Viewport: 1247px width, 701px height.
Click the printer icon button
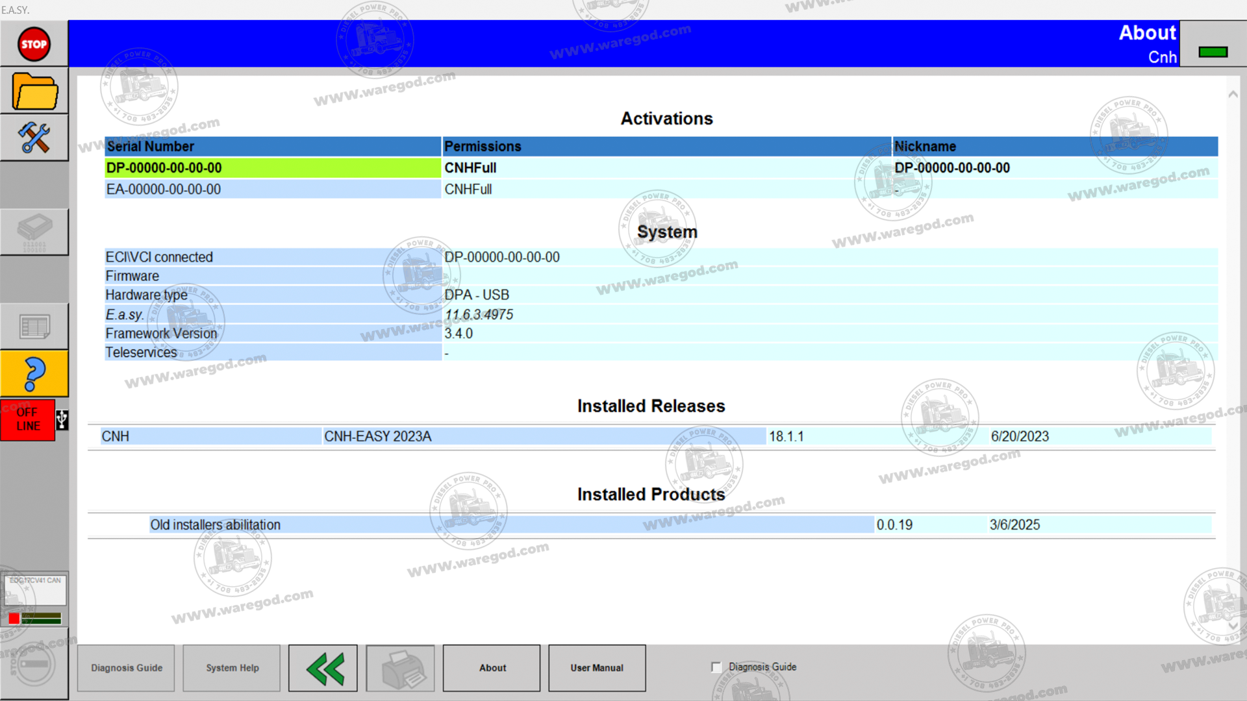400,668
